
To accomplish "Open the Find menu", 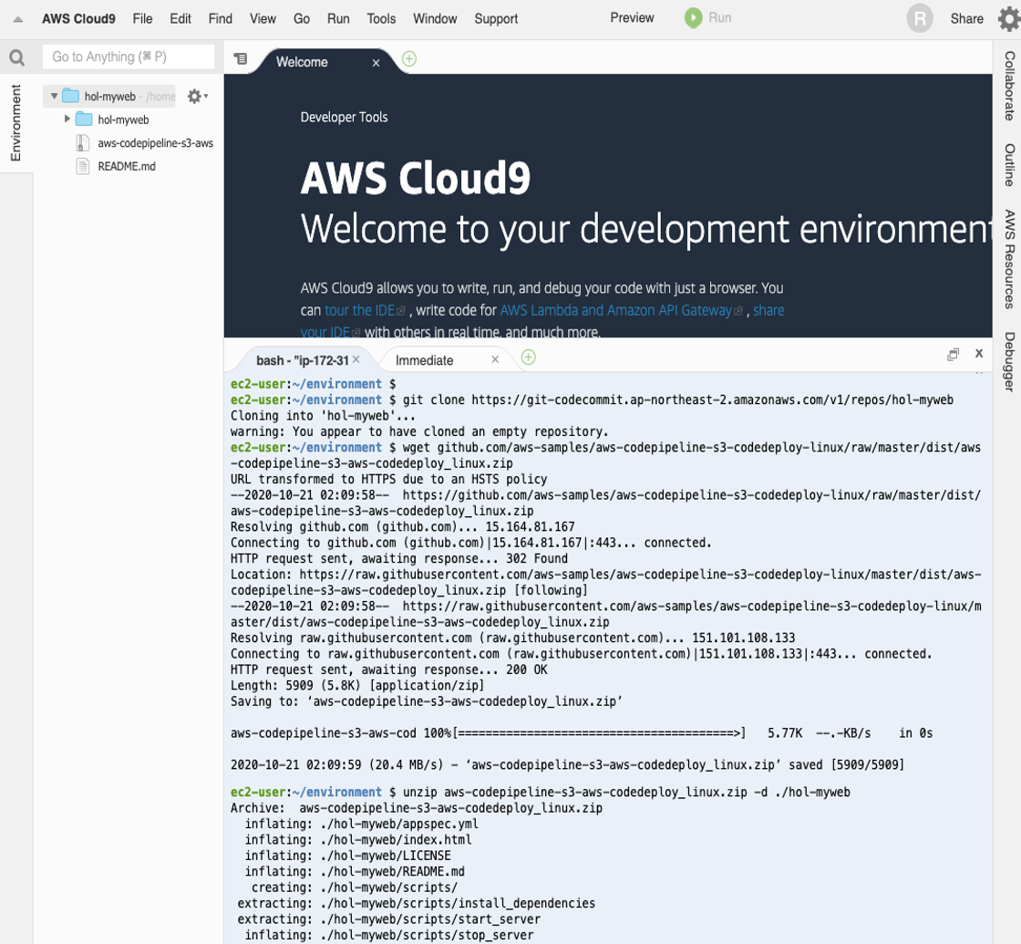I will coord(220,19).
